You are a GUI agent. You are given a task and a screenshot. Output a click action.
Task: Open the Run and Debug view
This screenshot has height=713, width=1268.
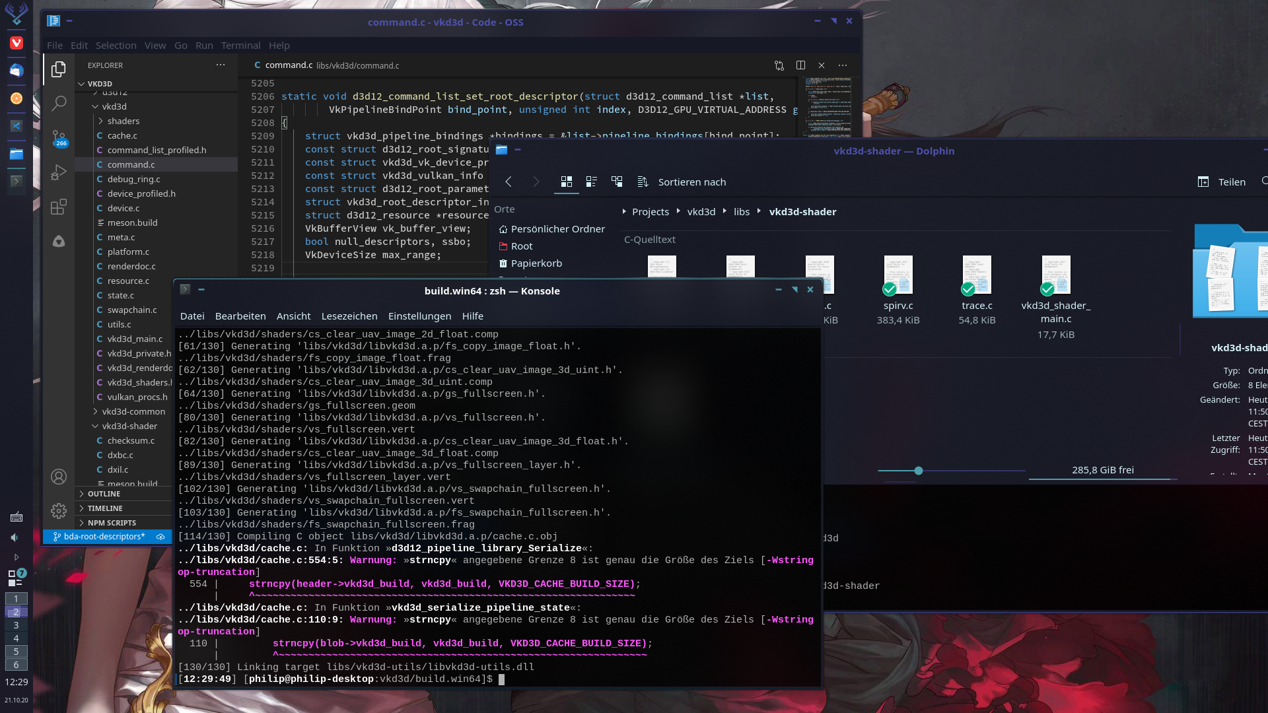(x=59, y=172)
